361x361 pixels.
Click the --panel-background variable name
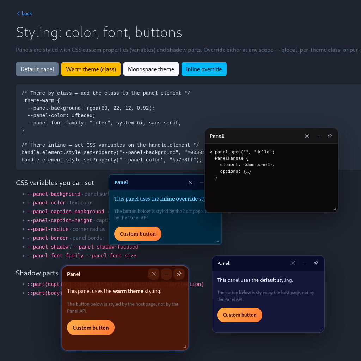tap(54, 194)
